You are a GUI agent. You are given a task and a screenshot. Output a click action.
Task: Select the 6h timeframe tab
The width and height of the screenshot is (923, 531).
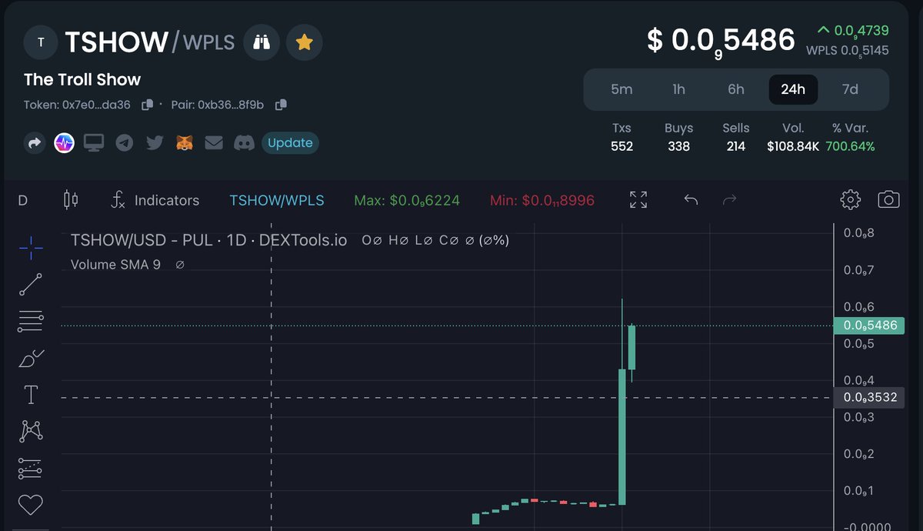pyautogui.click(x=736, y=89)
